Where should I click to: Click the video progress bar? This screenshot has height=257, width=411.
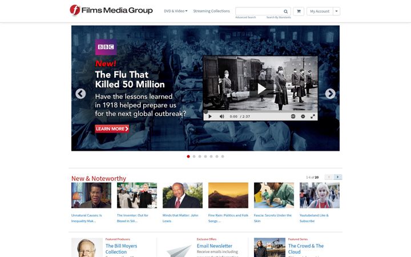coord(260,111)
